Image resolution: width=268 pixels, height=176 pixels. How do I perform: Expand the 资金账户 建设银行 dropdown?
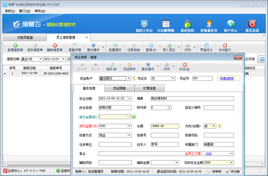128,78
